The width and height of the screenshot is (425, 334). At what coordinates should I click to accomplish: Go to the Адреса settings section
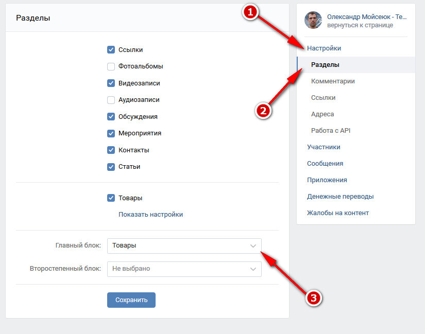click(322, 114)
